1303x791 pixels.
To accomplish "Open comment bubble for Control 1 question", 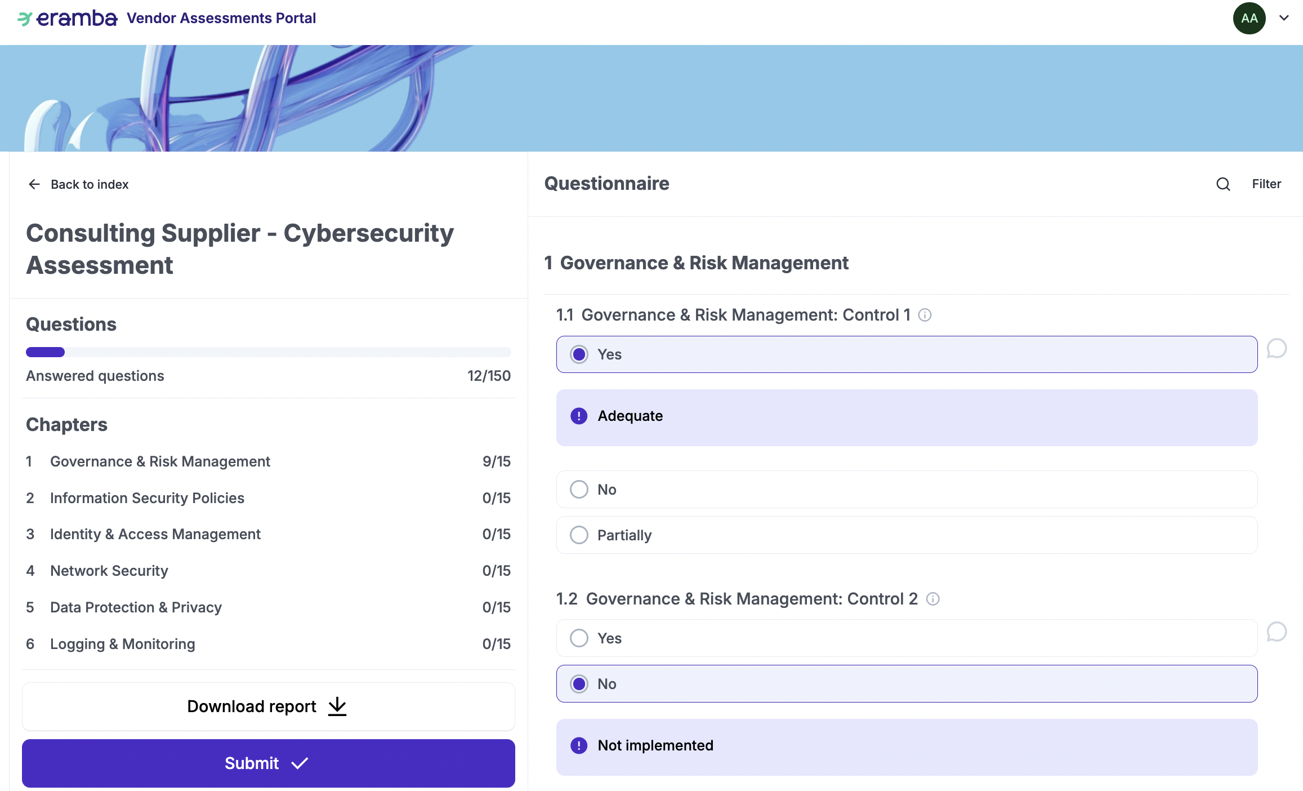I will tap(1276, 349).
